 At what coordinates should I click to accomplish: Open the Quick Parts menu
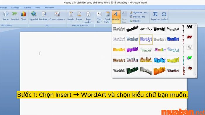107,17
